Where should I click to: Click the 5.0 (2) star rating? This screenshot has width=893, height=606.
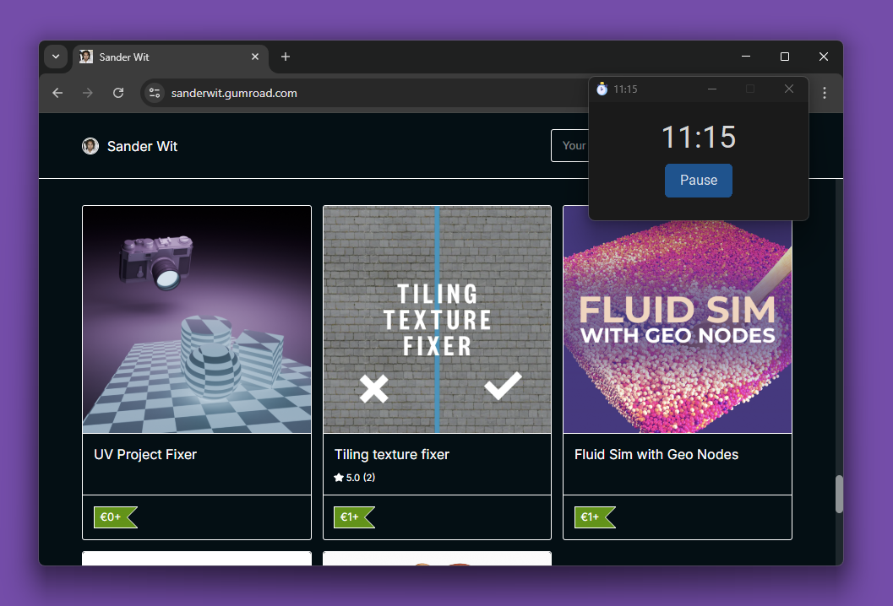354,478
